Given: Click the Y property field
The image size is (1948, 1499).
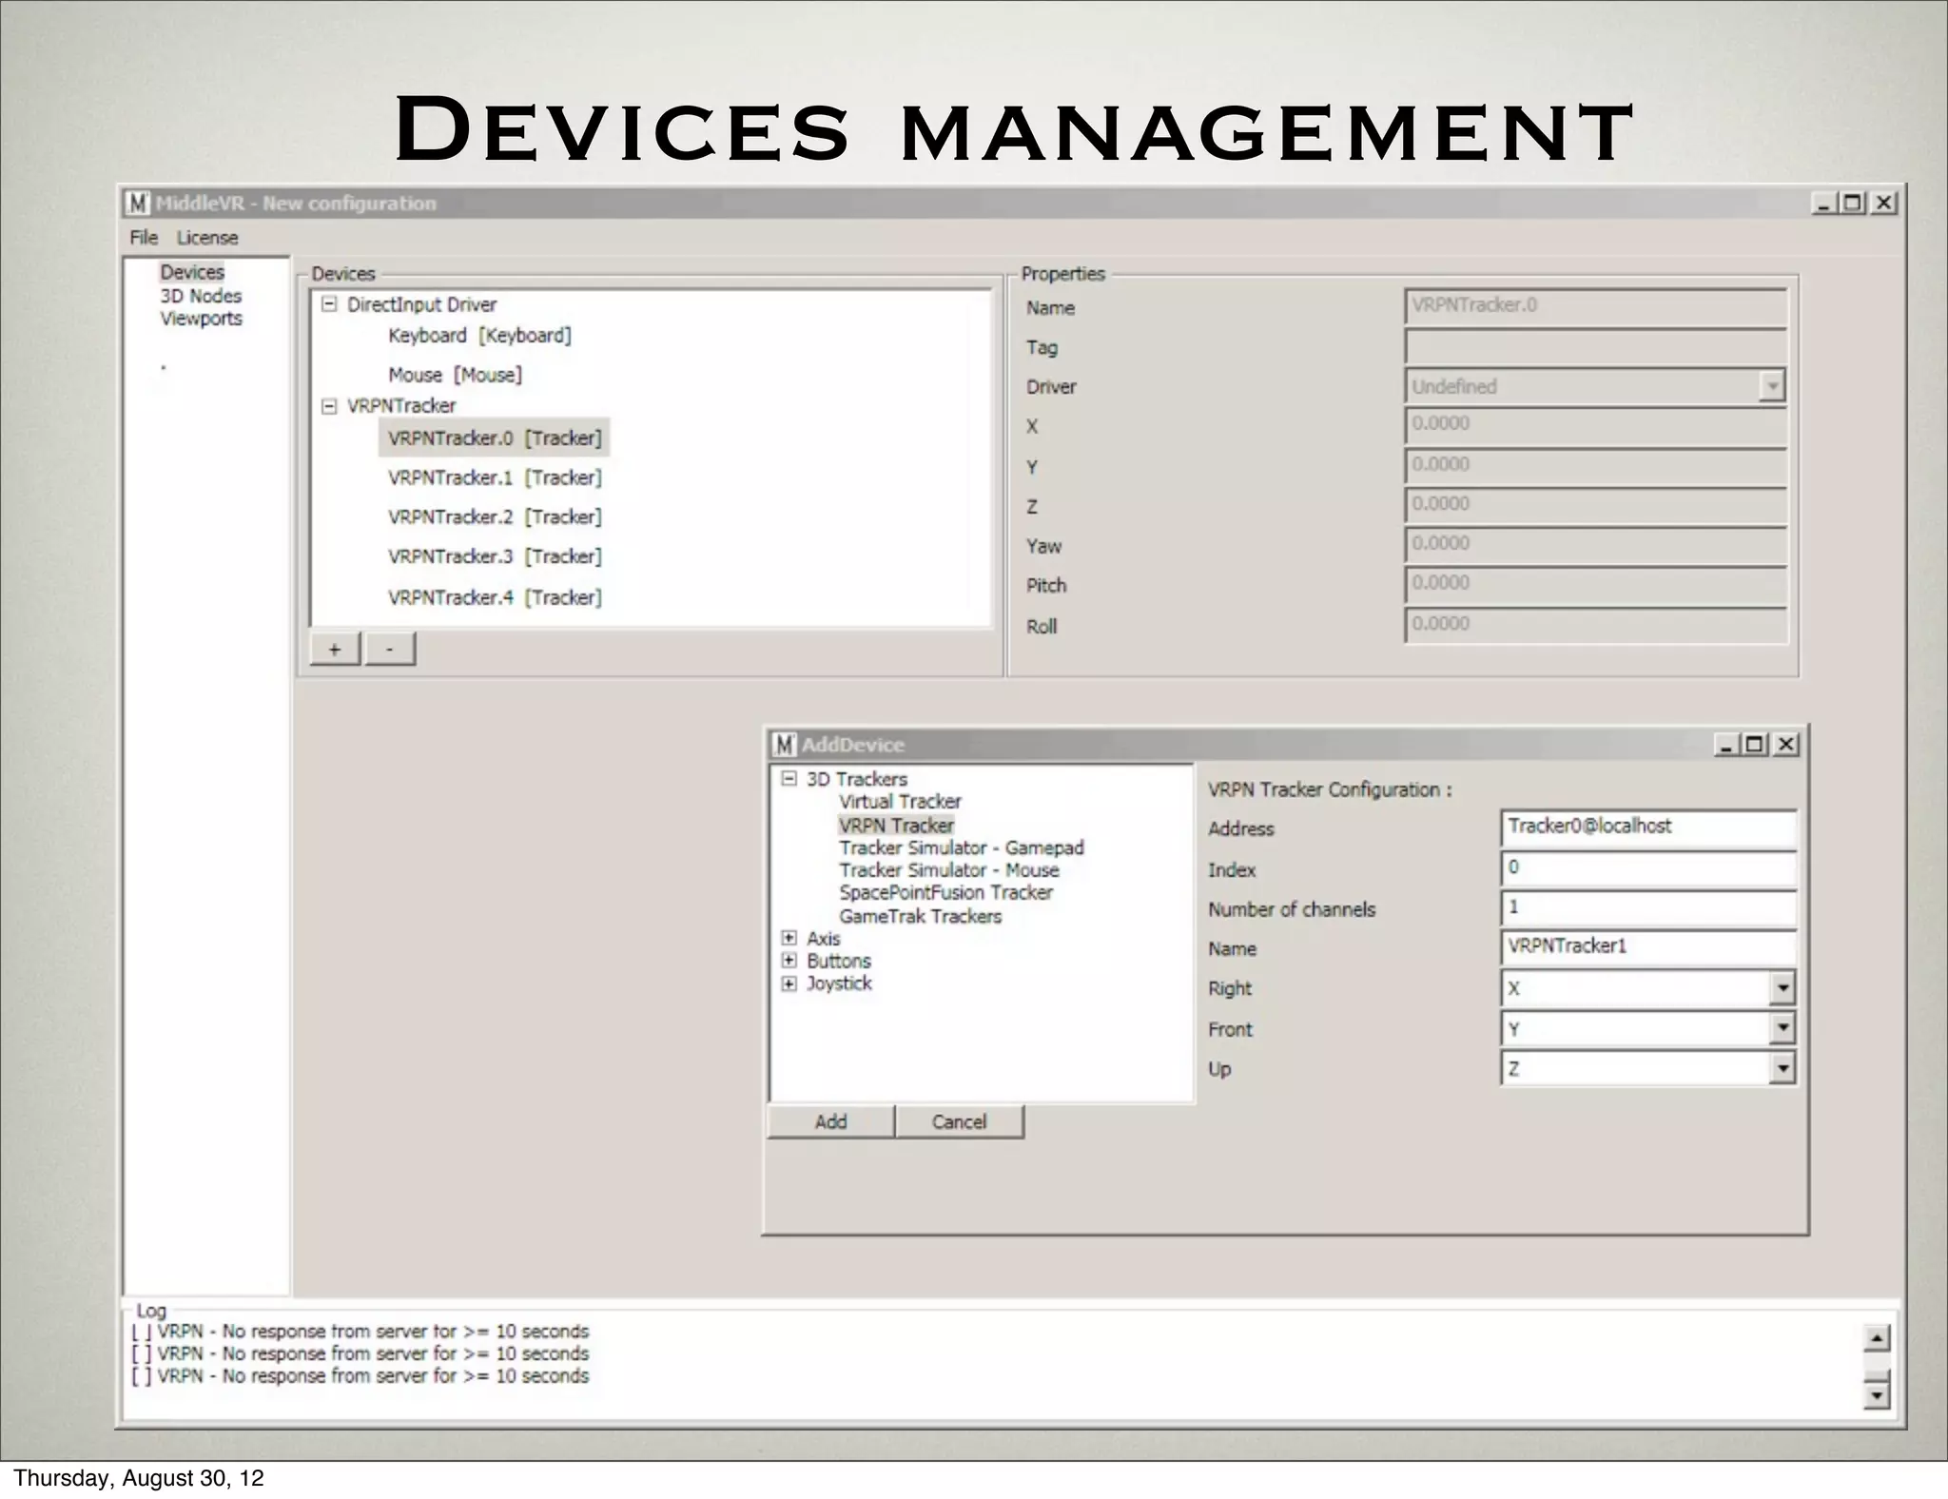Looking at the screenshot, I should pyautogui.click(x=1595, y=466).
